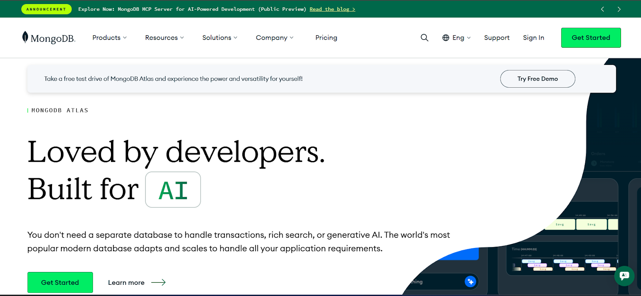The height and width of the screenshot is (296, 641).
Task: Click the MongoDB leaf logo
Action: [x=25, y=37]
